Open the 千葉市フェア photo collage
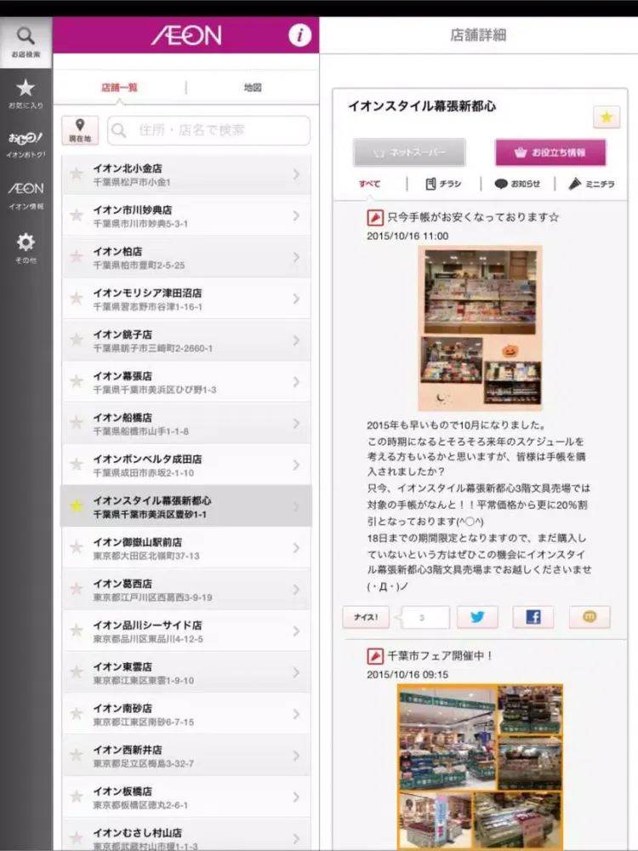This screenshot has width=638, height=851. click(x=480, y=766)
